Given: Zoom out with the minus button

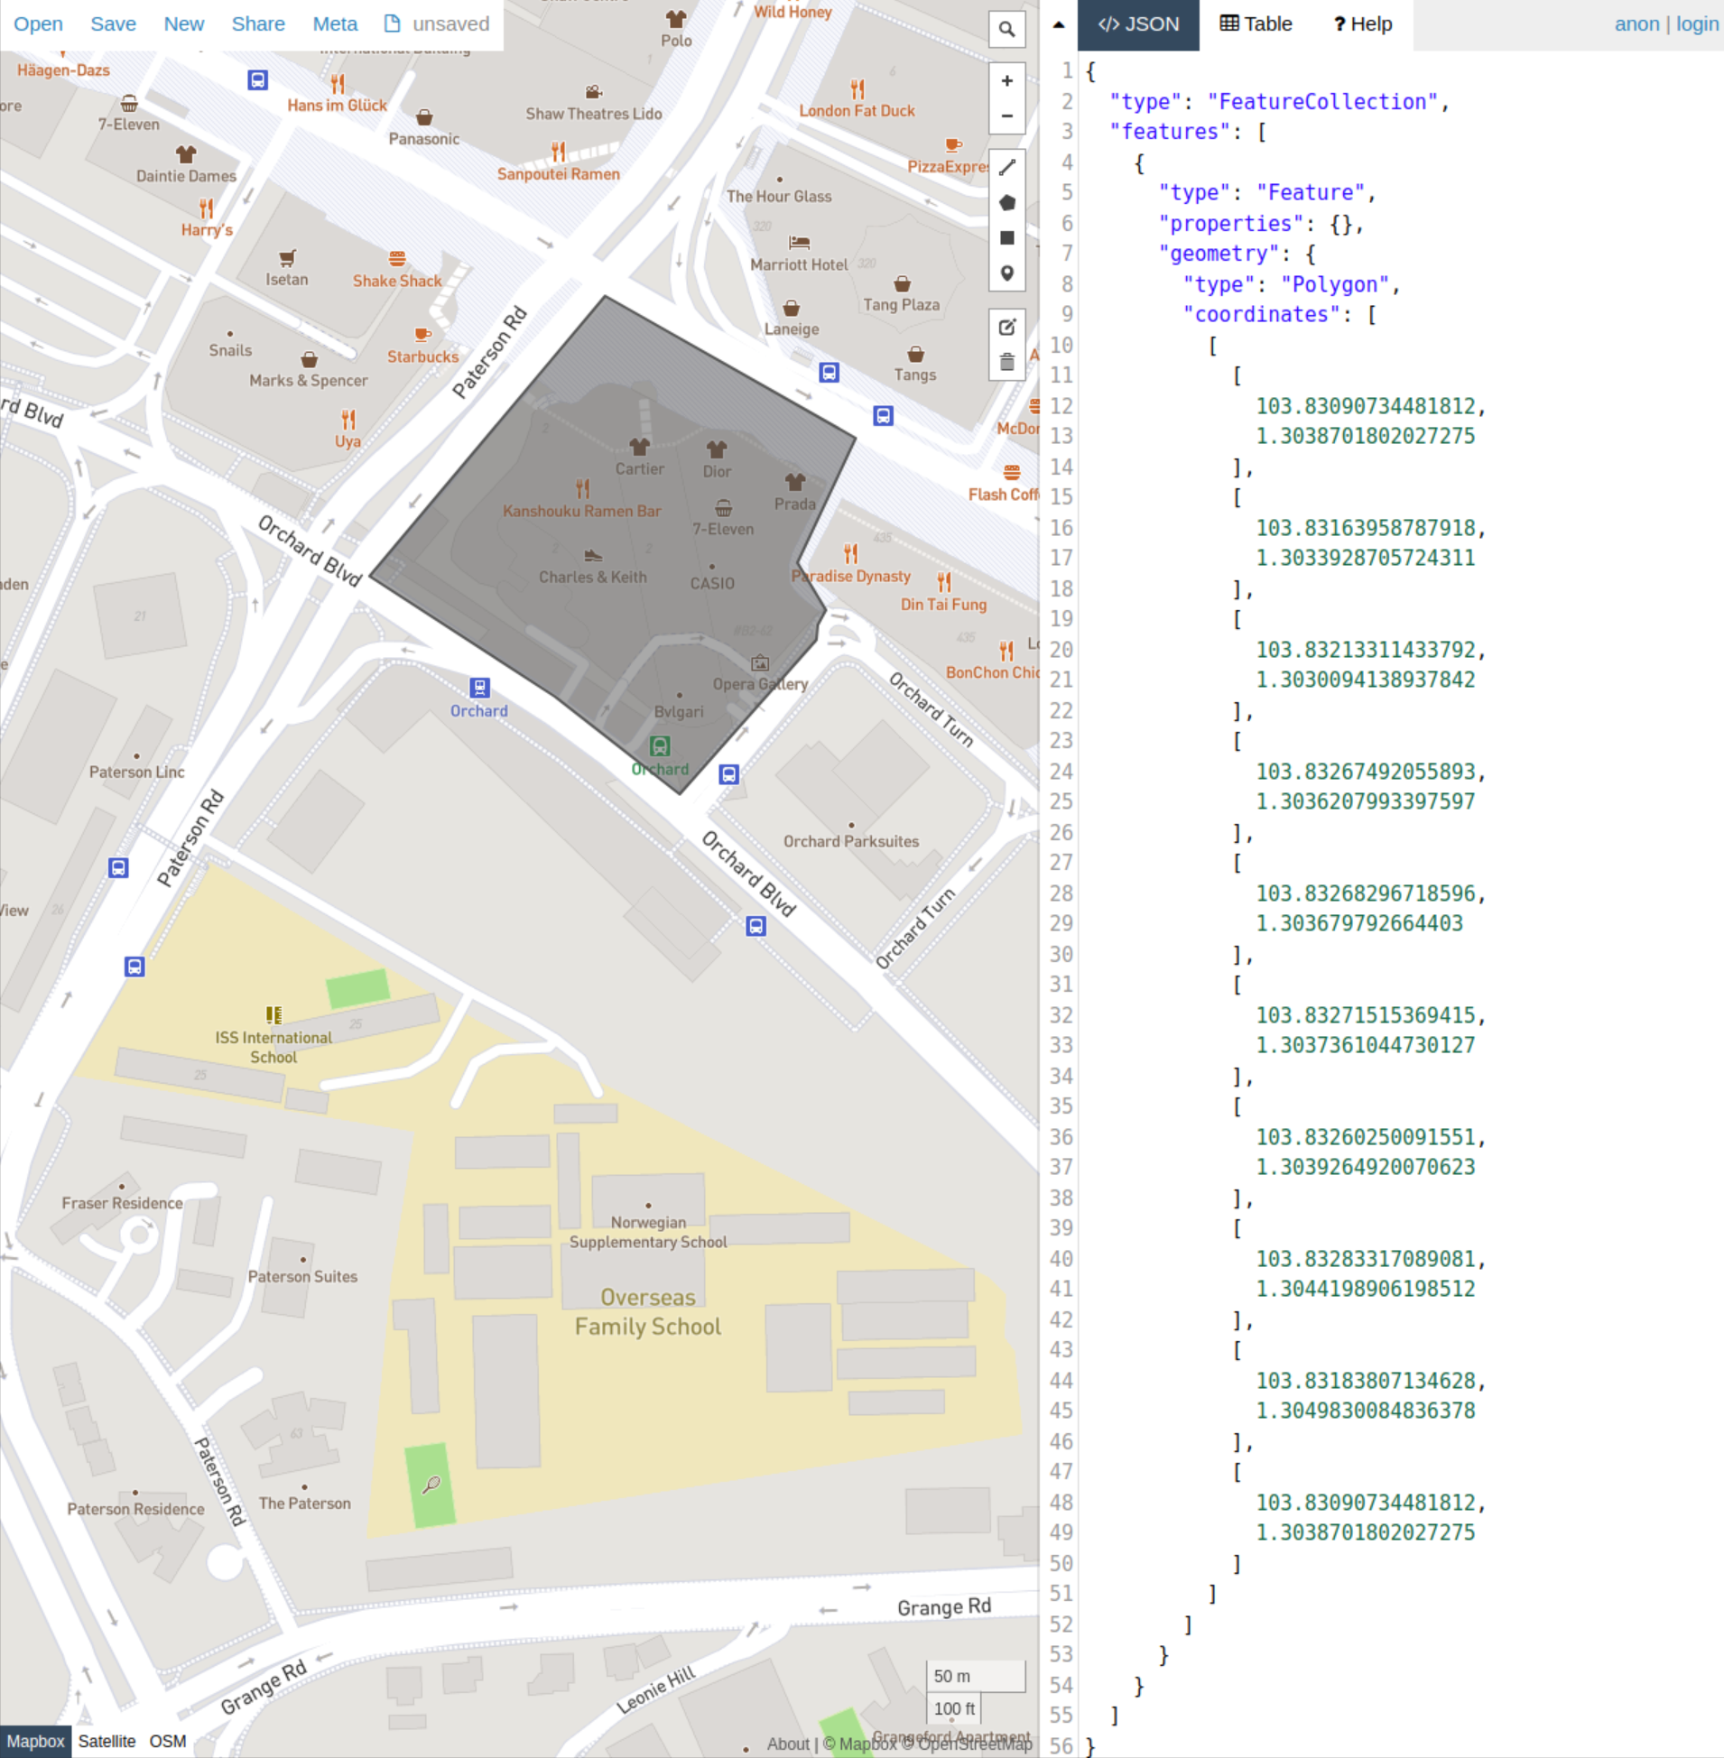Looking at the screenshot, I should click(x=1006, y=116).
